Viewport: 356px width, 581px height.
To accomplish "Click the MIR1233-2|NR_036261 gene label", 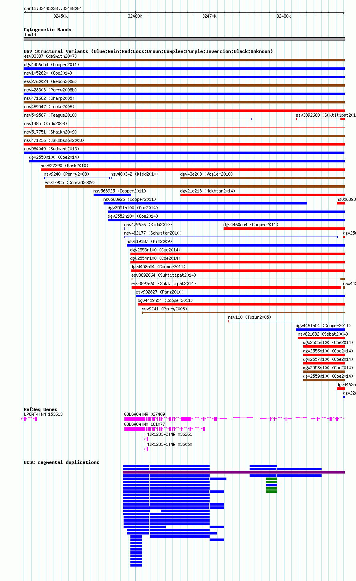I will tap(169, 434).
